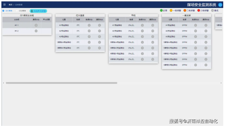Click 甲烷 B1 row communication status dot

tap(153, 54)
